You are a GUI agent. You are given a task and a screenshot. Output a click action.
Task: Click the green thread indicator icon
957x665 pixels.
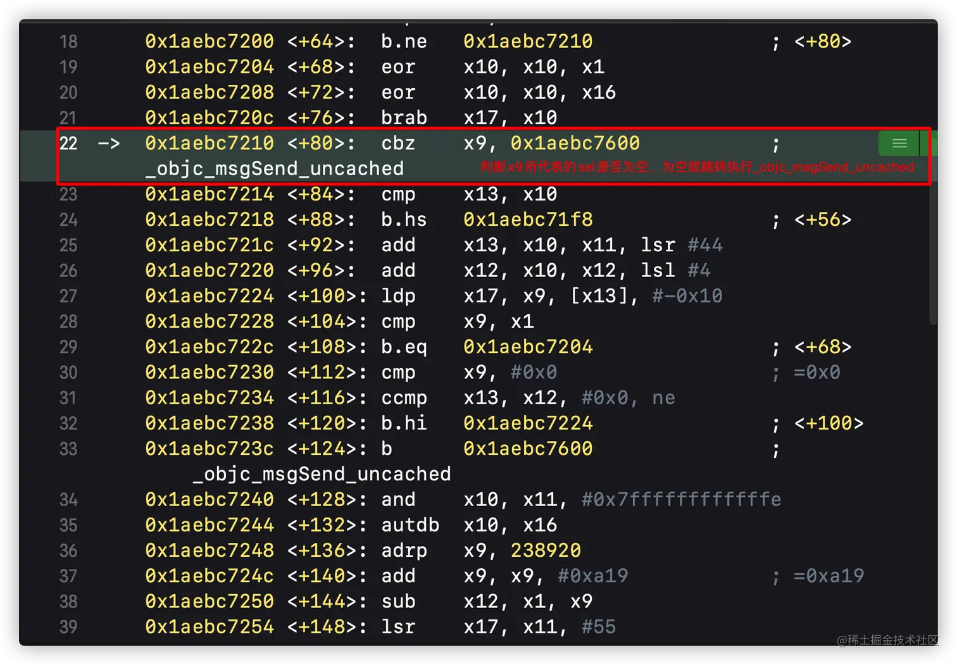pos(899,144)
